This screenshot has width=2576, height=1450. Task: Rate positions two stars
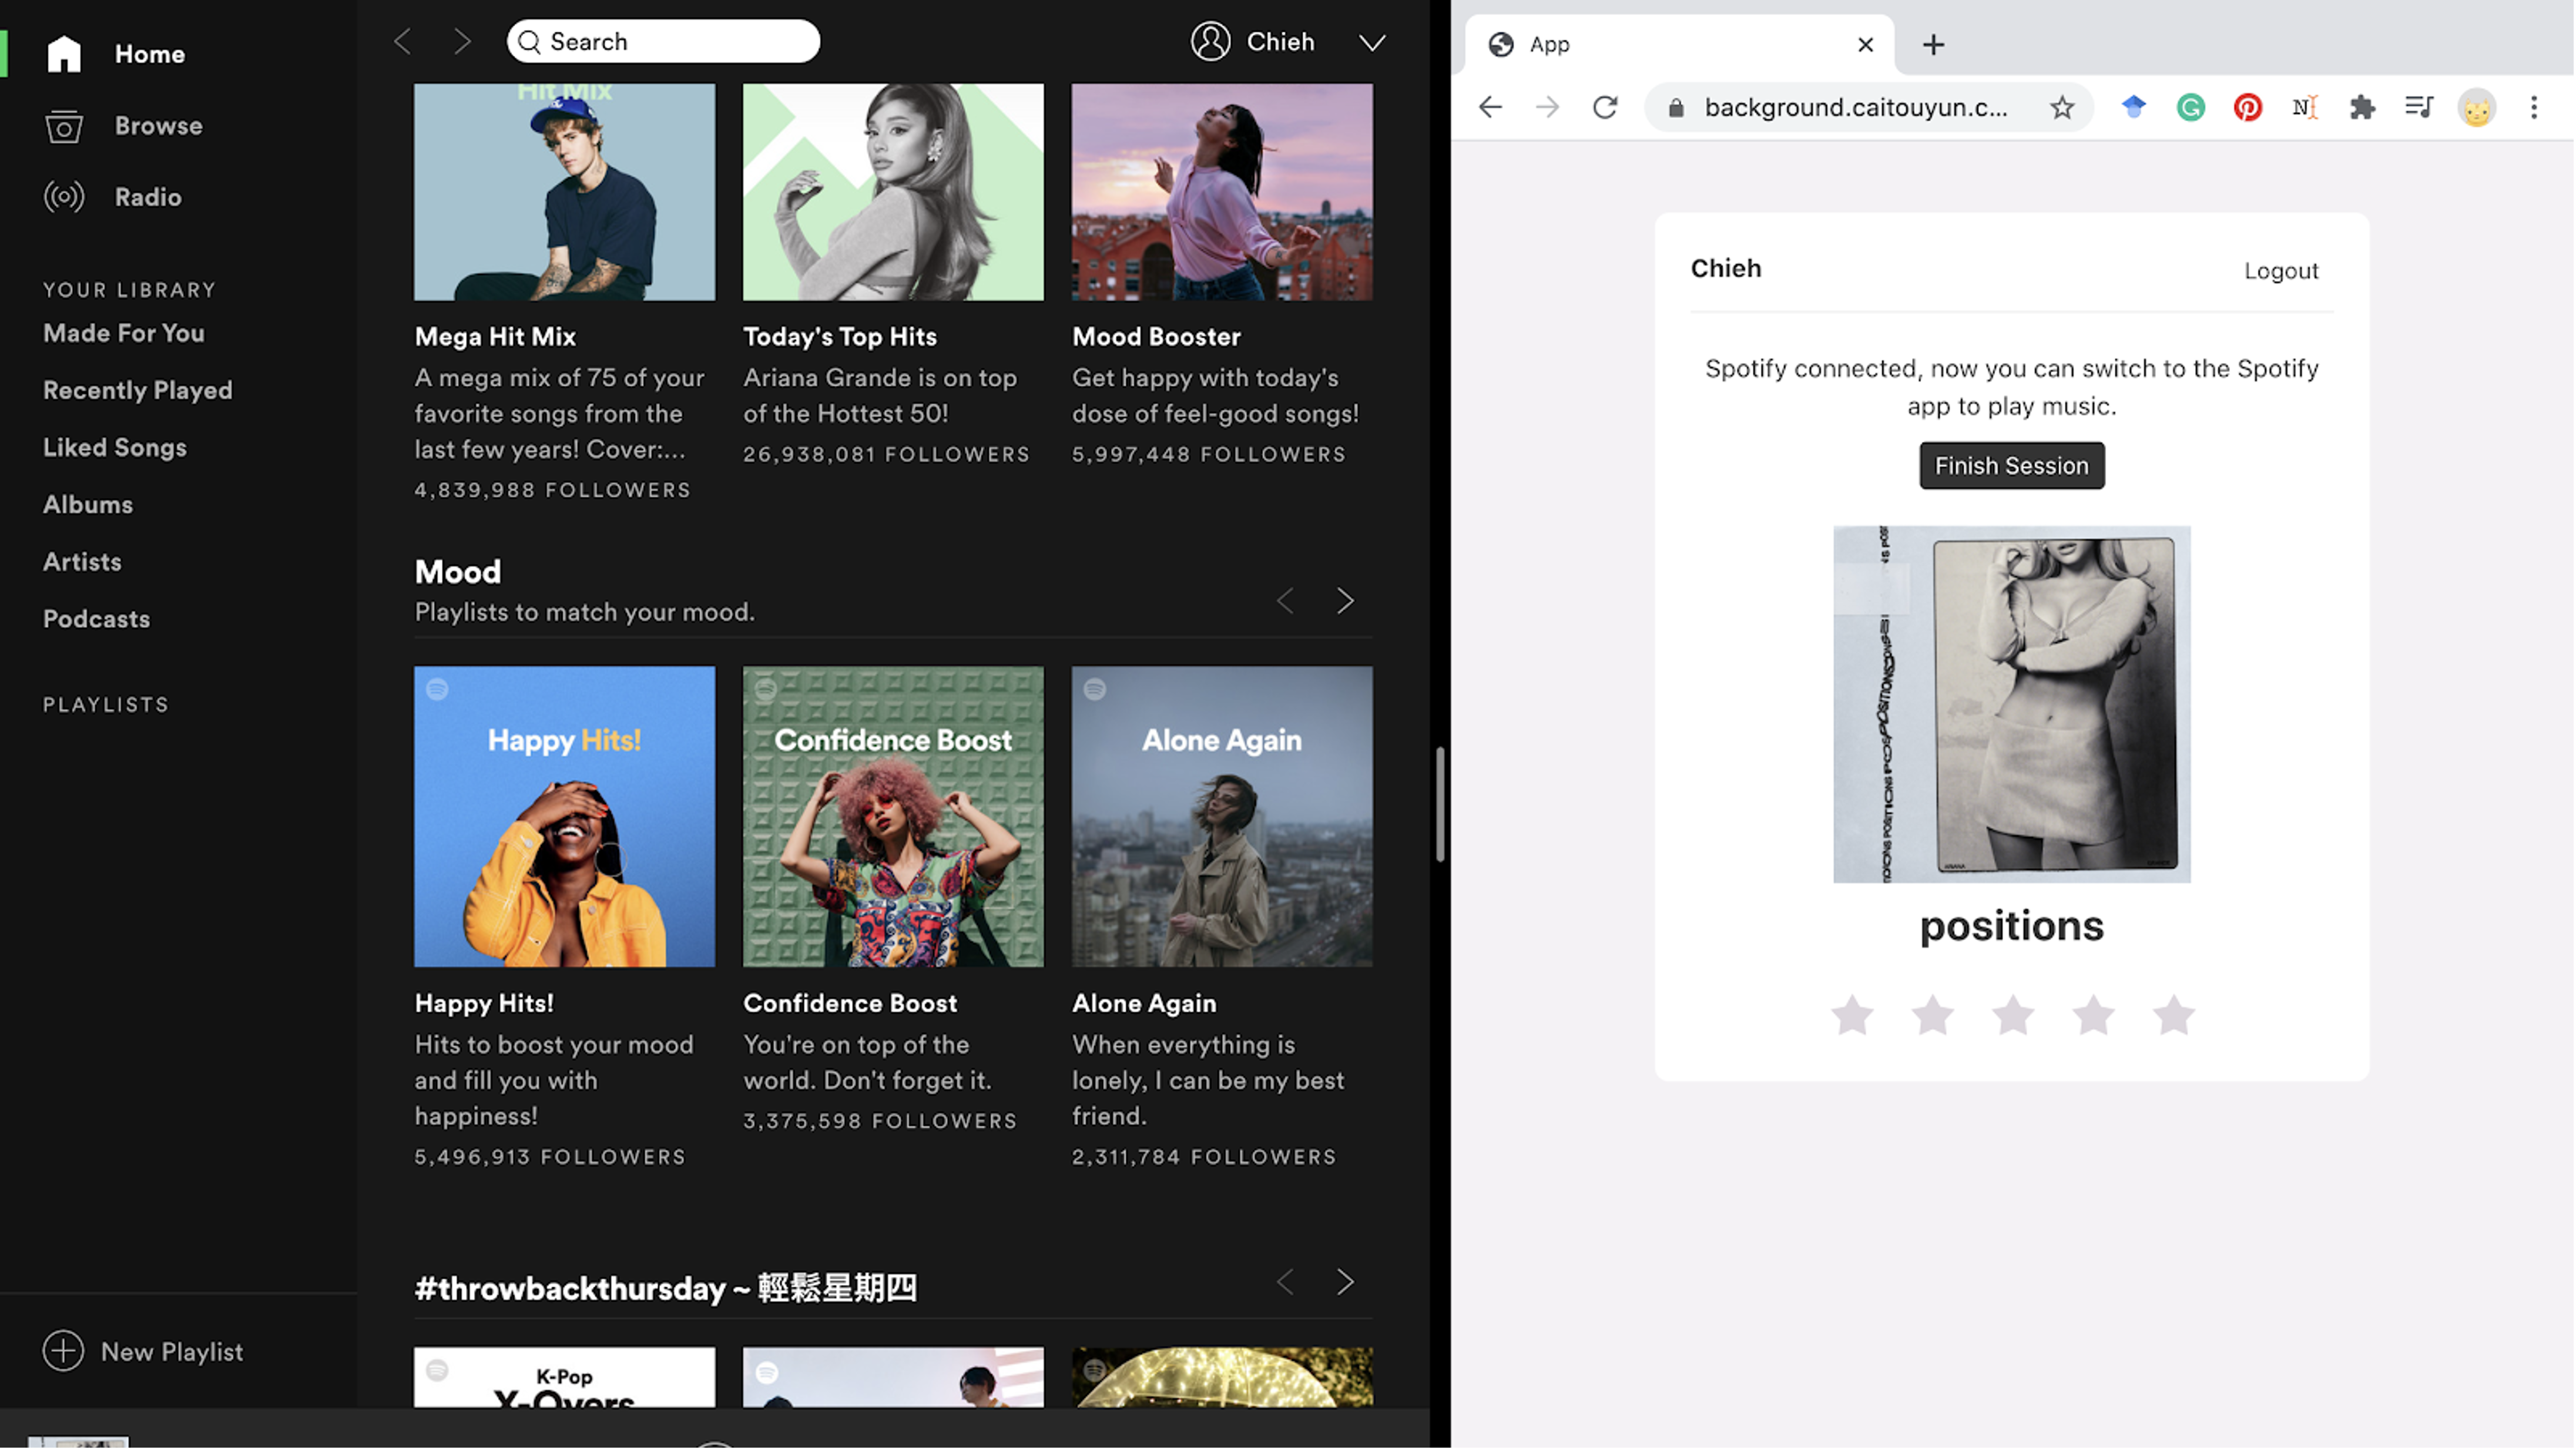click(x=1932, y=1016)
